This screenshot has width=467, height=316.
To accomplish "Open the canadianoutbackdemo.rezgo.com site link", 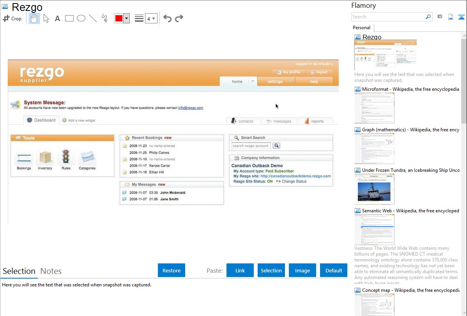I will [295, 176].
